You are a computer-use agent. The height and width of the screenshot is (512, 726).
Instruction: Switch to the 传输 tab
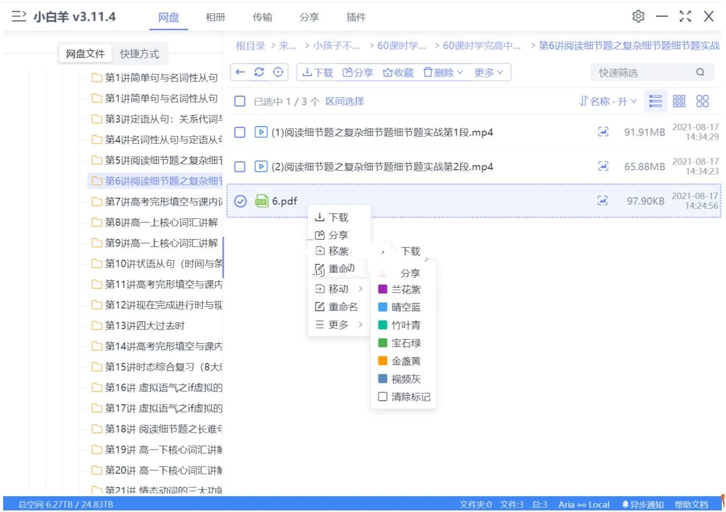pyautogui.click(x=262, y=17)
